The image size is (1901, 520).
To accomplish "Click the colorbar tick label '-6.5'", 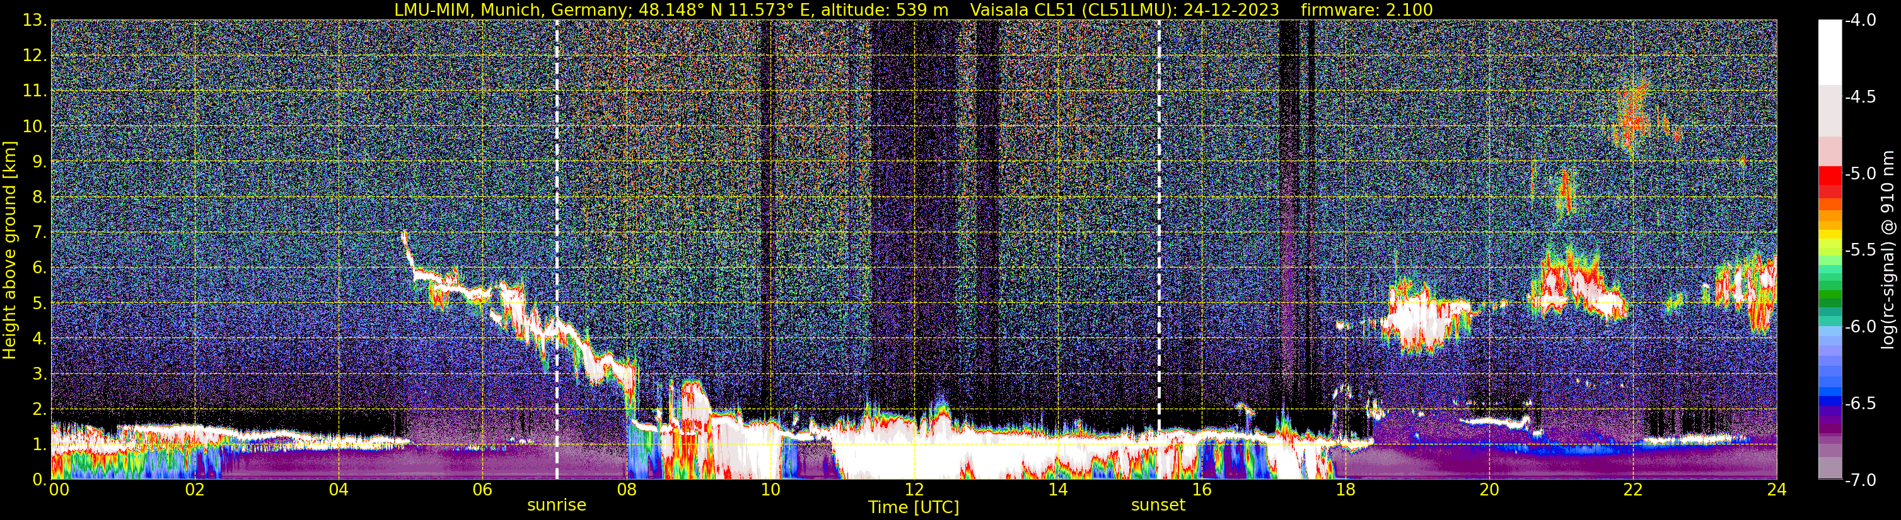I will [x=1859, y=404].
